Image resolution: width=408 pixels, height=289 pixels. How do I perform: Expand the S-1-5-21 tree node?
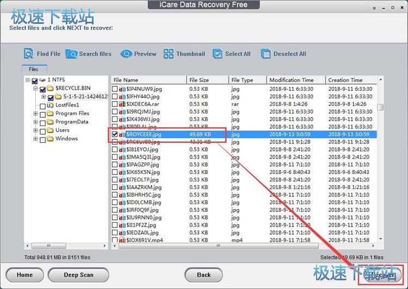[44, 97]
